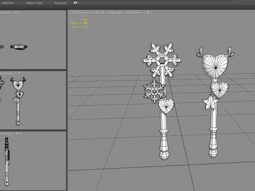Click the bottom-left viewport shading label
Viewport: 255px width, 191px height.
click(11, 133)
